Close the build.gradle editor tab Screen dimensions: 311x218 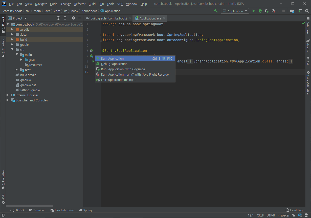[130, 18]
